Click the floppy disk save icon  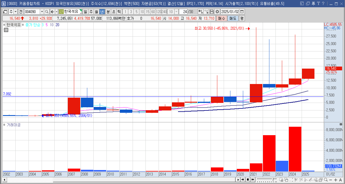pos(212,12)
